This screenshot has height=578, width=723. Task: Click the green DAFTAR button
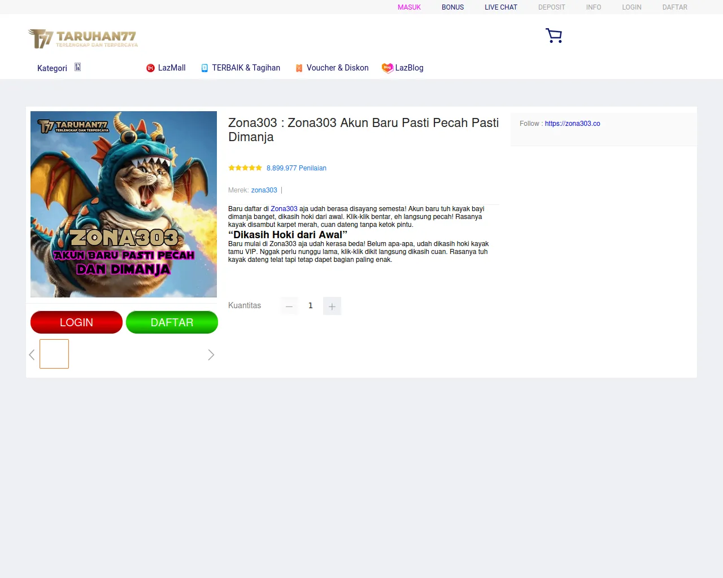tap(172, 322)
